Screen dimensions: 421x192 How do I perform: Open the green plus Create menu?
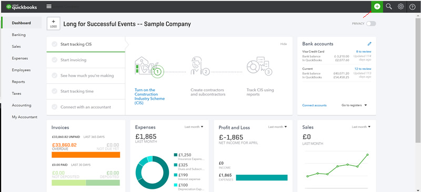377,6
